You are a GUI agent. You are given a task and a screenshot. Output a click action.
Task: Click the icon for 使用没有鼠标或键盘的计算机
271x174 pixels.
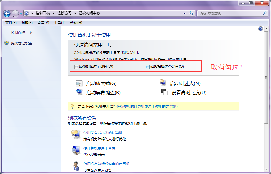click(76, 166)
